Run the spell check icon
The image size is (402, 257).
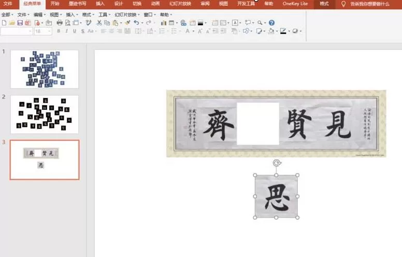[89, 23]
